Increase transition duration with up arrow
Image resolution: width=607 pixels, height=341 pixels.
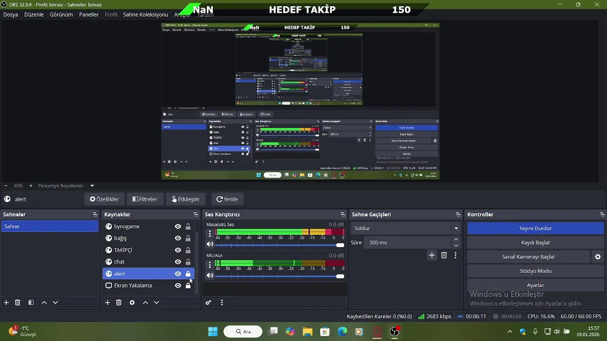coord(456,240)
